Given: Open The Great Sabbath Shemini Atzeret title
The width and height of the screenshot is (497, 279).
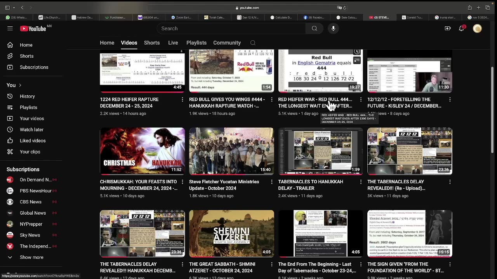Looking at the screenshot, I should pyautogui.click(x=222, y=267).
